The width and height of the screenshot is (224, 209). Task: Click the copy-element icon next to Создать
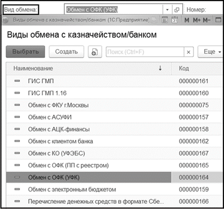coord(95,52)
